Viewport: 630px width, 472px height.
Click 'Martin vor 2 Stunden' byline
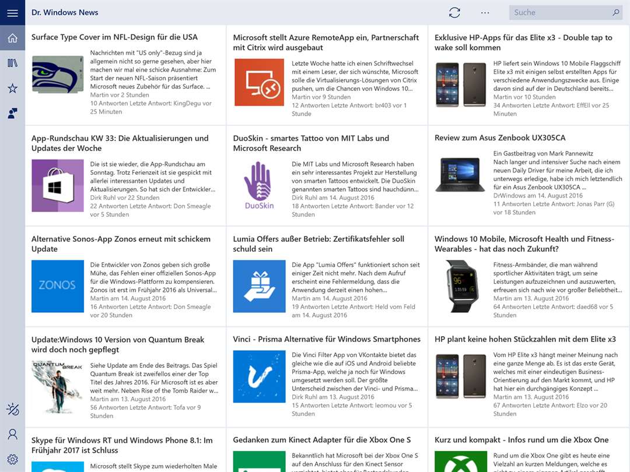(x=120, y=95)
